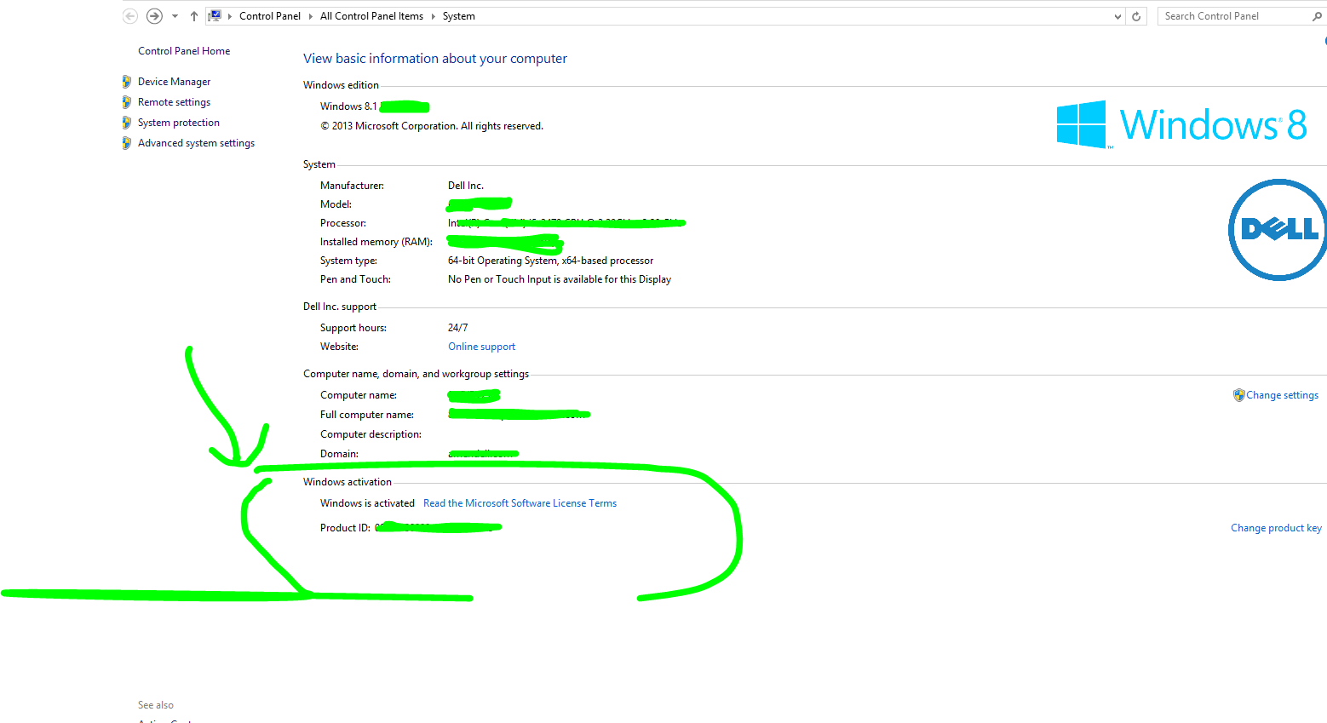Click the shield icon beside Device Manager
The image size is (1327, 723).
click(127, 82)
